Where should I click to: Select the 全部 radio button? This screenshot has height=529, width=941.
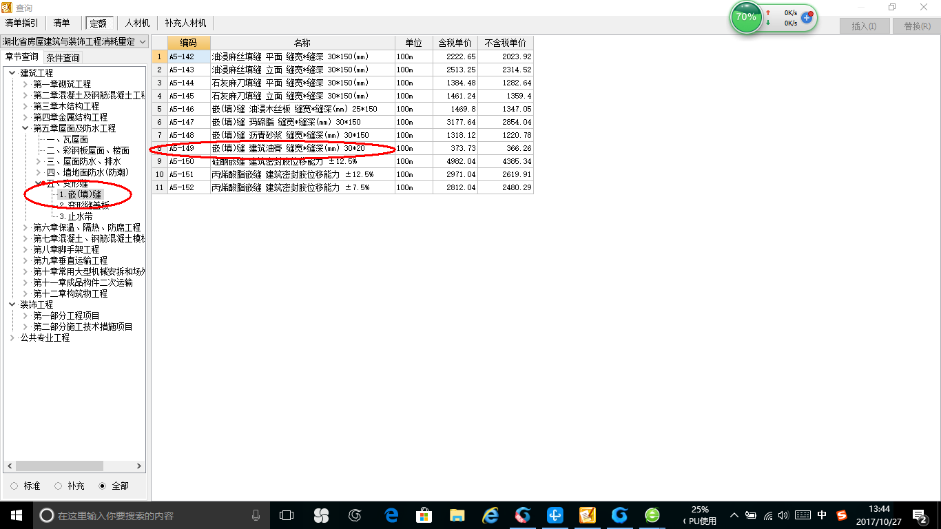103,486
